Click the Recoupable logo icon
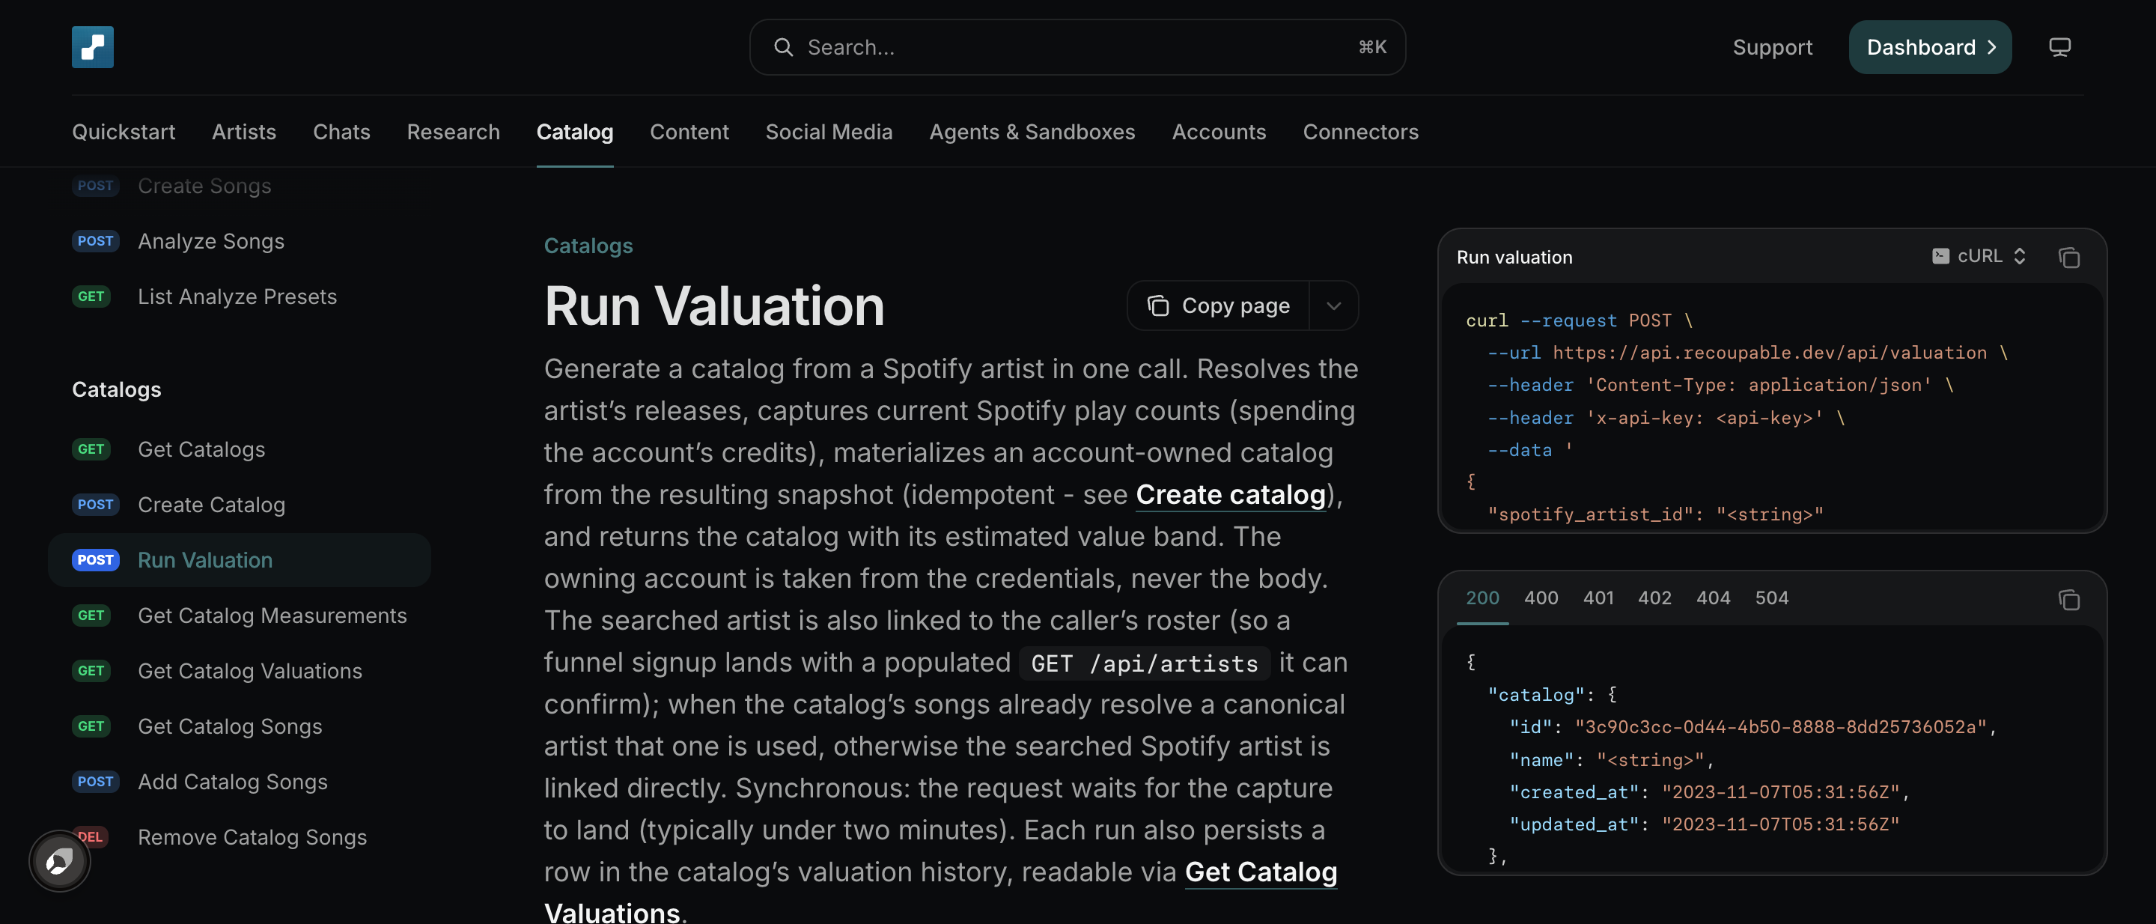This screenshot has height=924, width=2156. pos(92,47)
